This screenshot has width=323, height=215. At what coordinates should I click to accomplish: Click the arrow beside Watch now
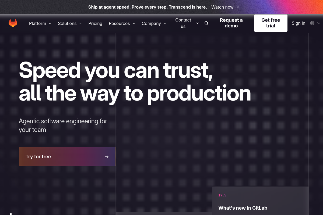tap(237, 7)
